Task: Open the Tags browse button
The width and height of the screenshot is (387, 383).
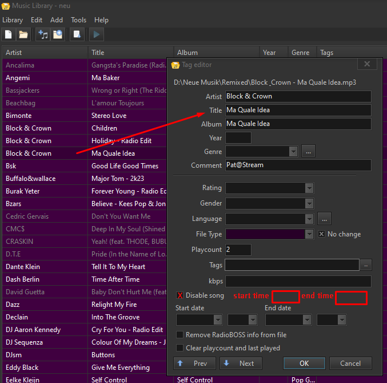Action: (366, 265)
